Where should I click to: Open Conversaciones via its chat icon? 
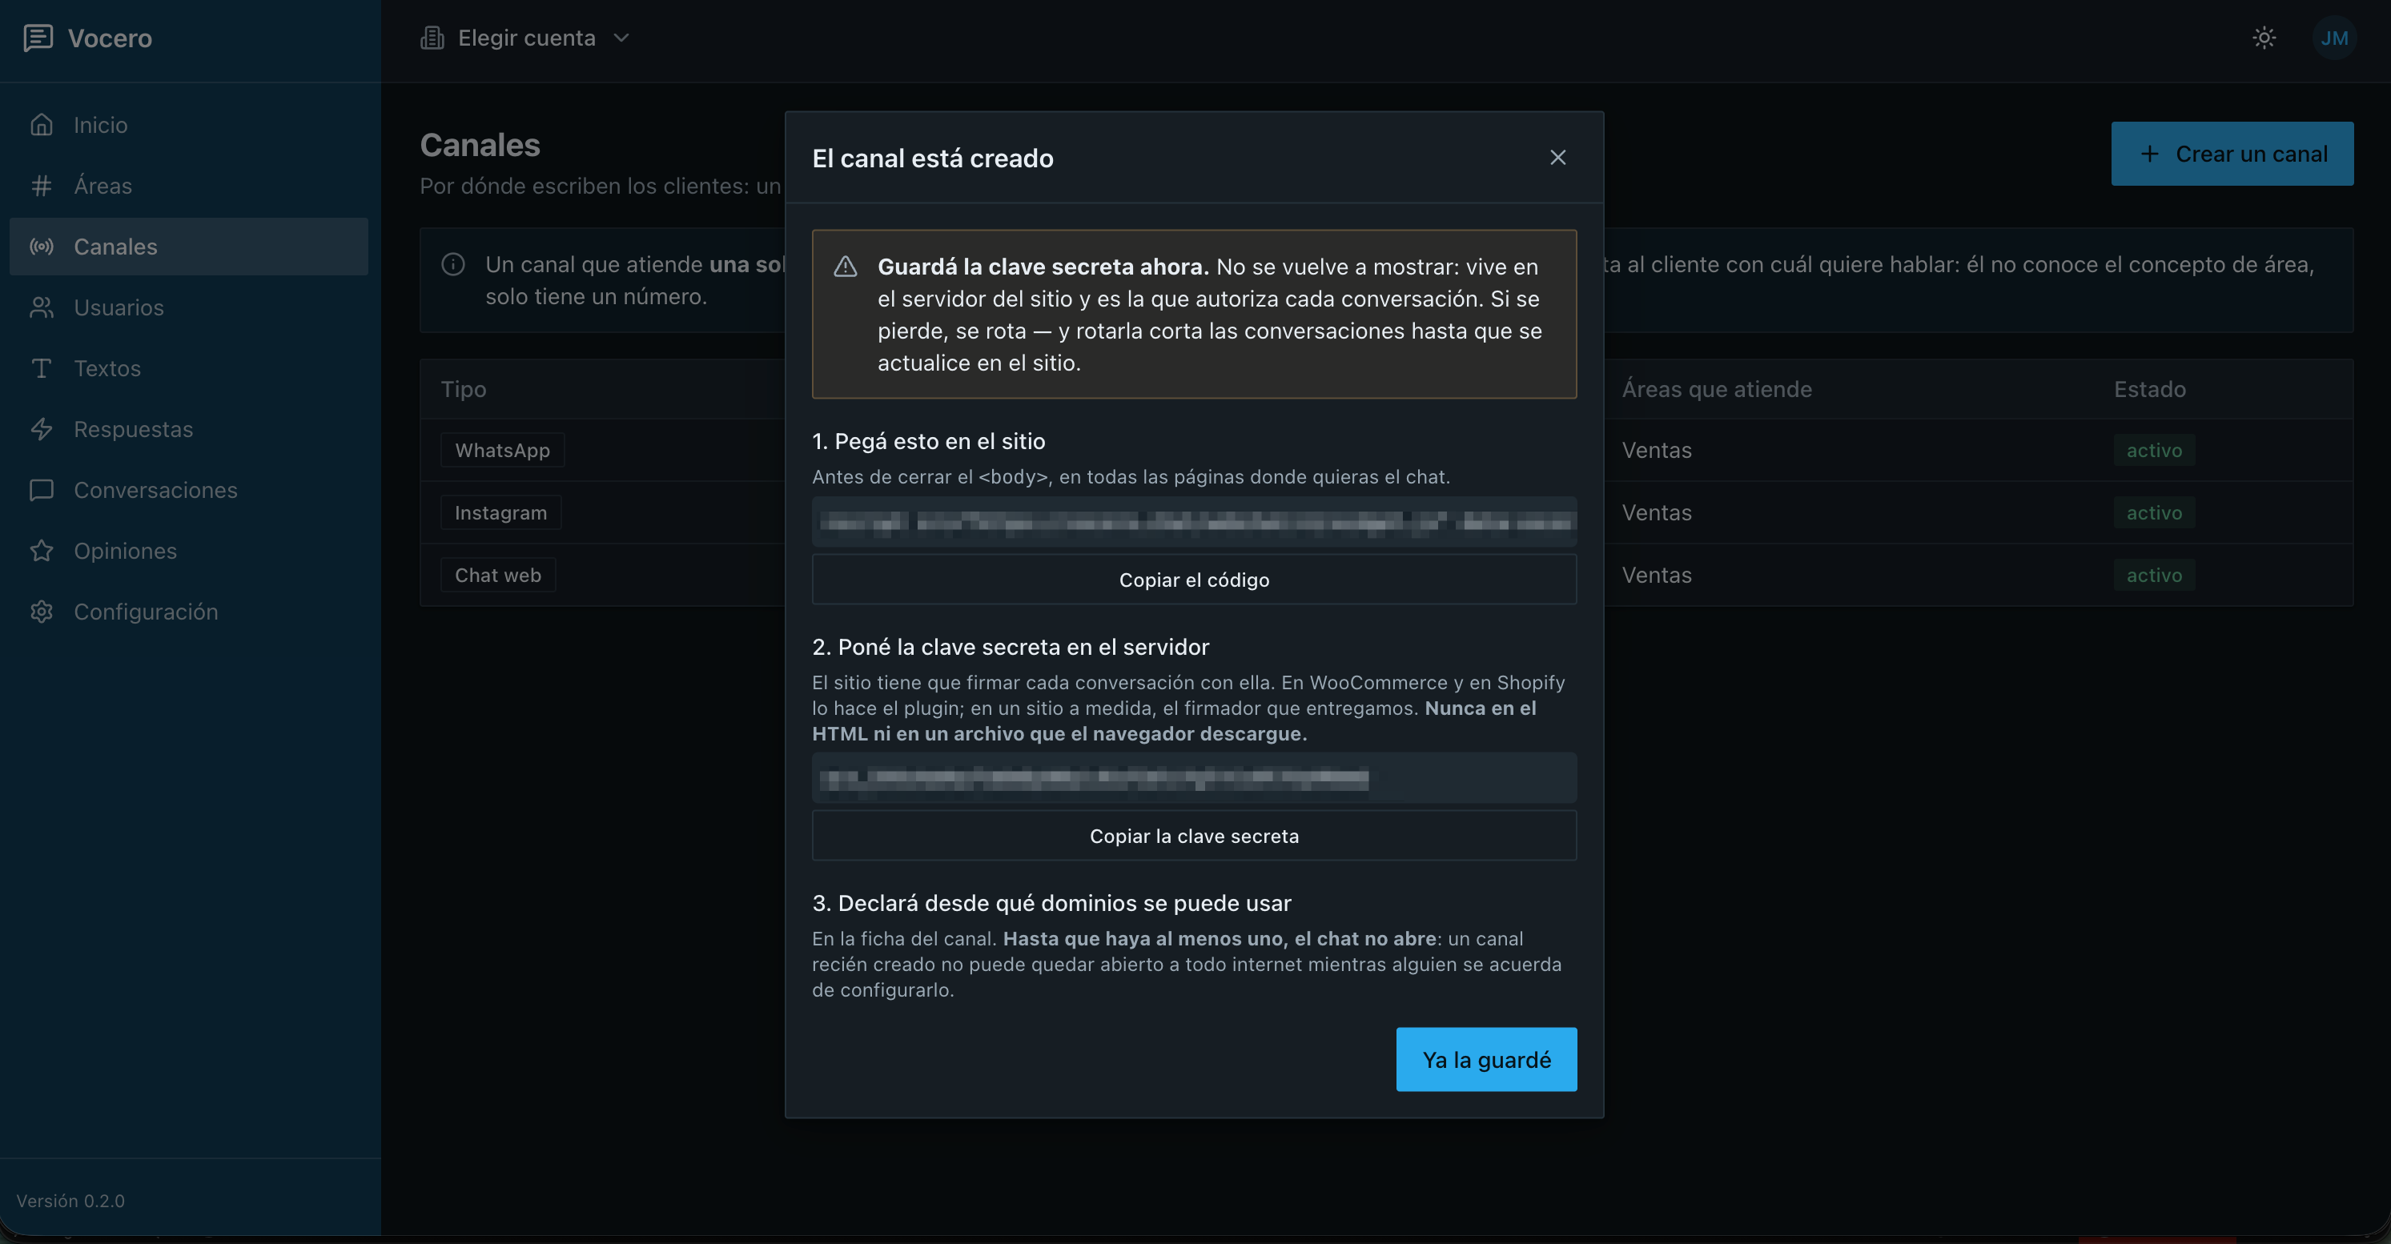coord(41,490)
